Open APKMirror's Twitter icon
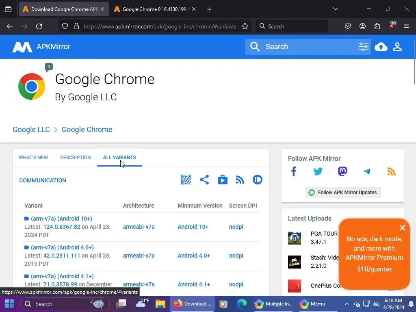Screen dimensions: 416x312 [318, 171]
